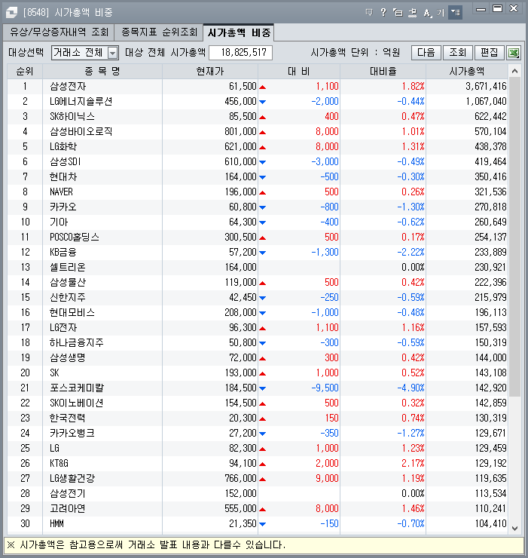Click KT&G stock name
This screenshot has height=558, width=528.
coord(59,463)
